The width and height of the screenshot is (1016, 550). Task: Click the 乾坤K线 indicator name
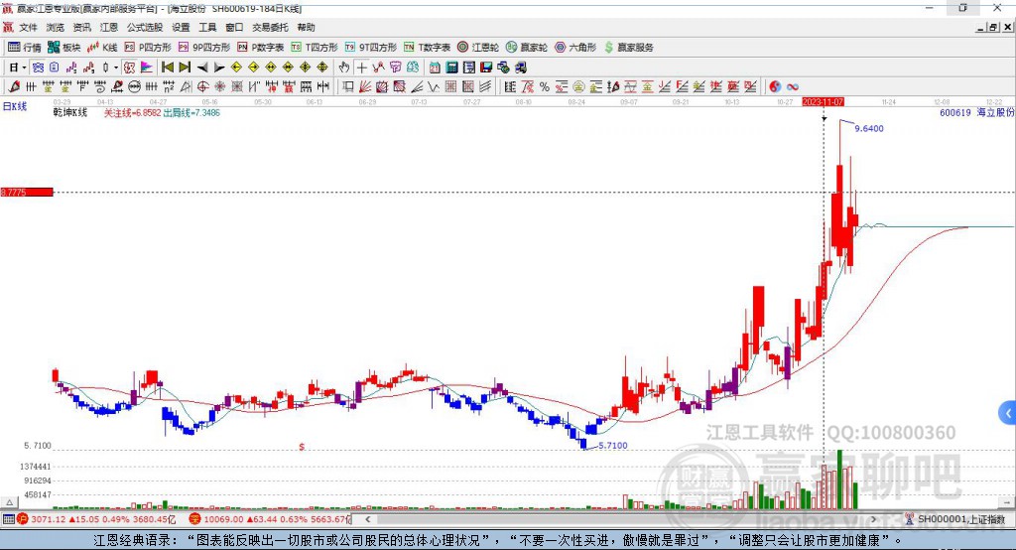(70, 113)
